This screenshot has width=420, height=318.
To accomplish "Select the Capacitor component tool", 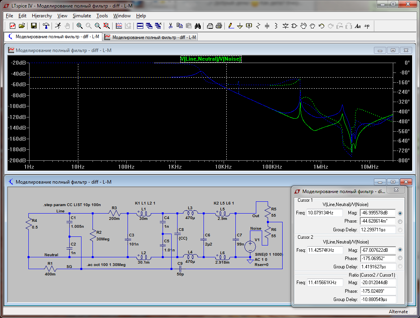I will 267,26.
